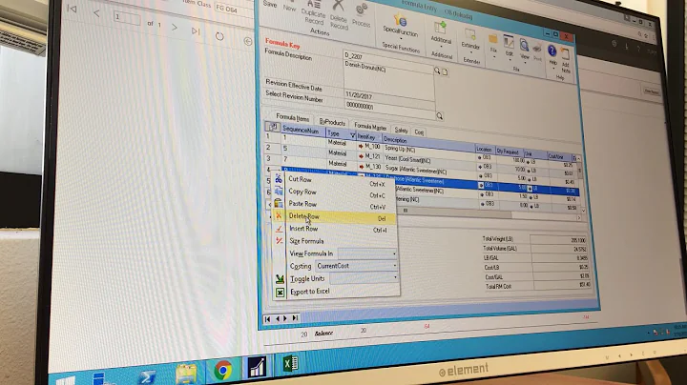Image resolution: width=687 pixels, height=385 pixels.
Task: Open Excel from the taskbar
Action: [290, 364]
